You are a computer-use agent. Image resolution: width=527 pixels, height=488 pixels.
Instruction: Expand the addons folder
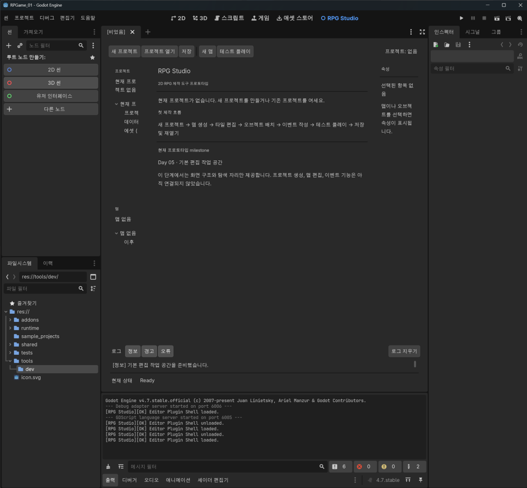pos(10,320)
